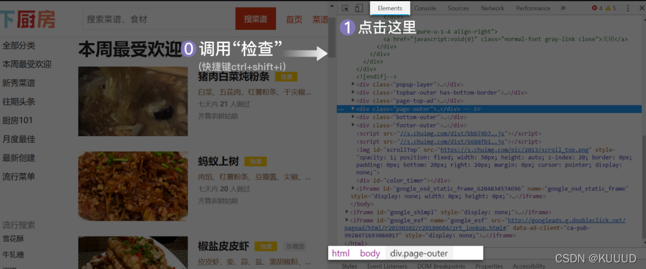Screen dimensions: 646x269
Task: Open 新秀菜谱 in the sidebar
Action: click(x=19, y=83)
